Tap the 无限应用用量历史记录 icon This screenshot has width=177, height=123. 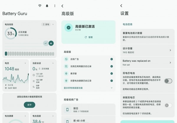pyautogui.click(x=66, y=66)
